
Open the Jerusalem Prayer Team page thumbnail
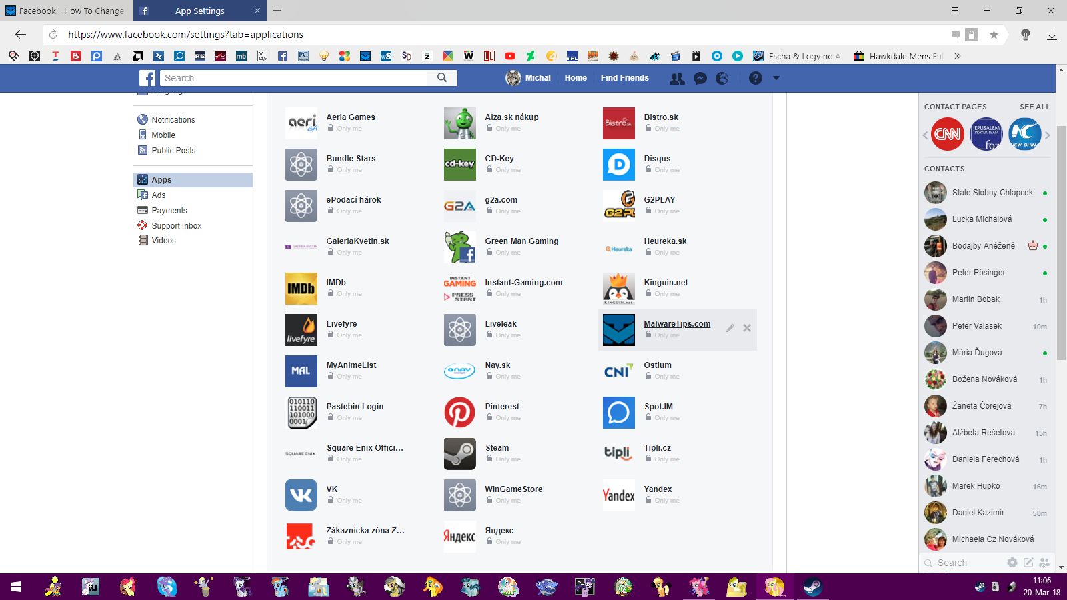(x=986, y=134)
